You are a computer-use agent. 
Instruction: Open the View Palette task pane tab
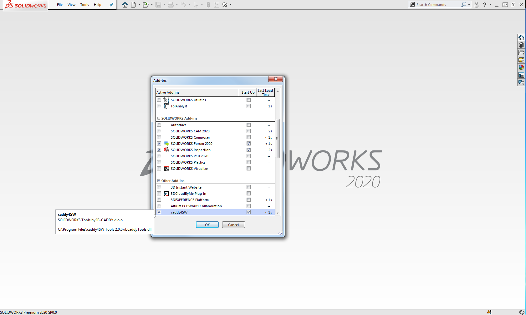(521, 60)
